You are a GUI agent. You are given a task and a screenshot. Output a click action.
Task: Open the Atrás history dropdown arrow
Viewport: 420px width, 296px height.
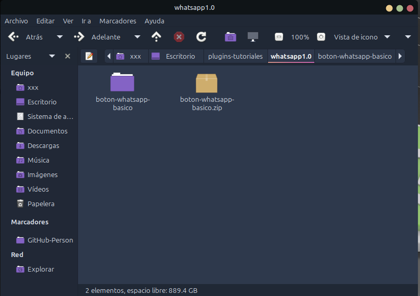coord(60,37)
